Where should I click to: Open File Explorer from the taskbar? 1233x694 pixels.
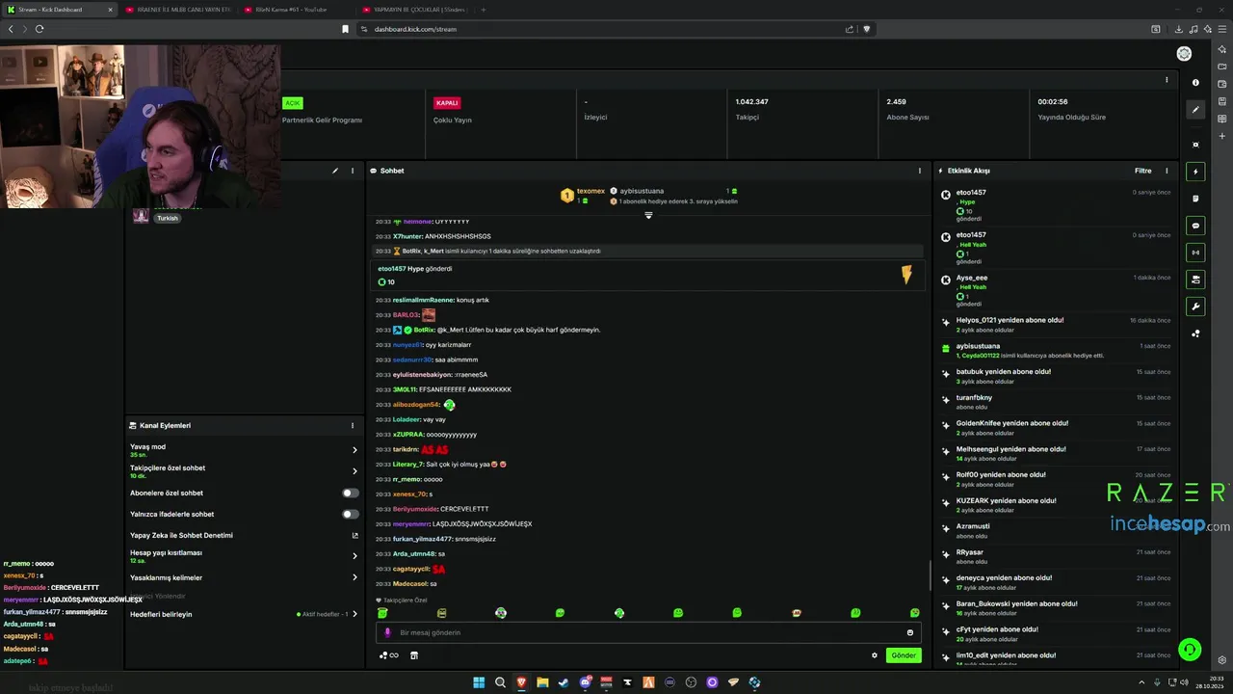[x=542, y=682]
